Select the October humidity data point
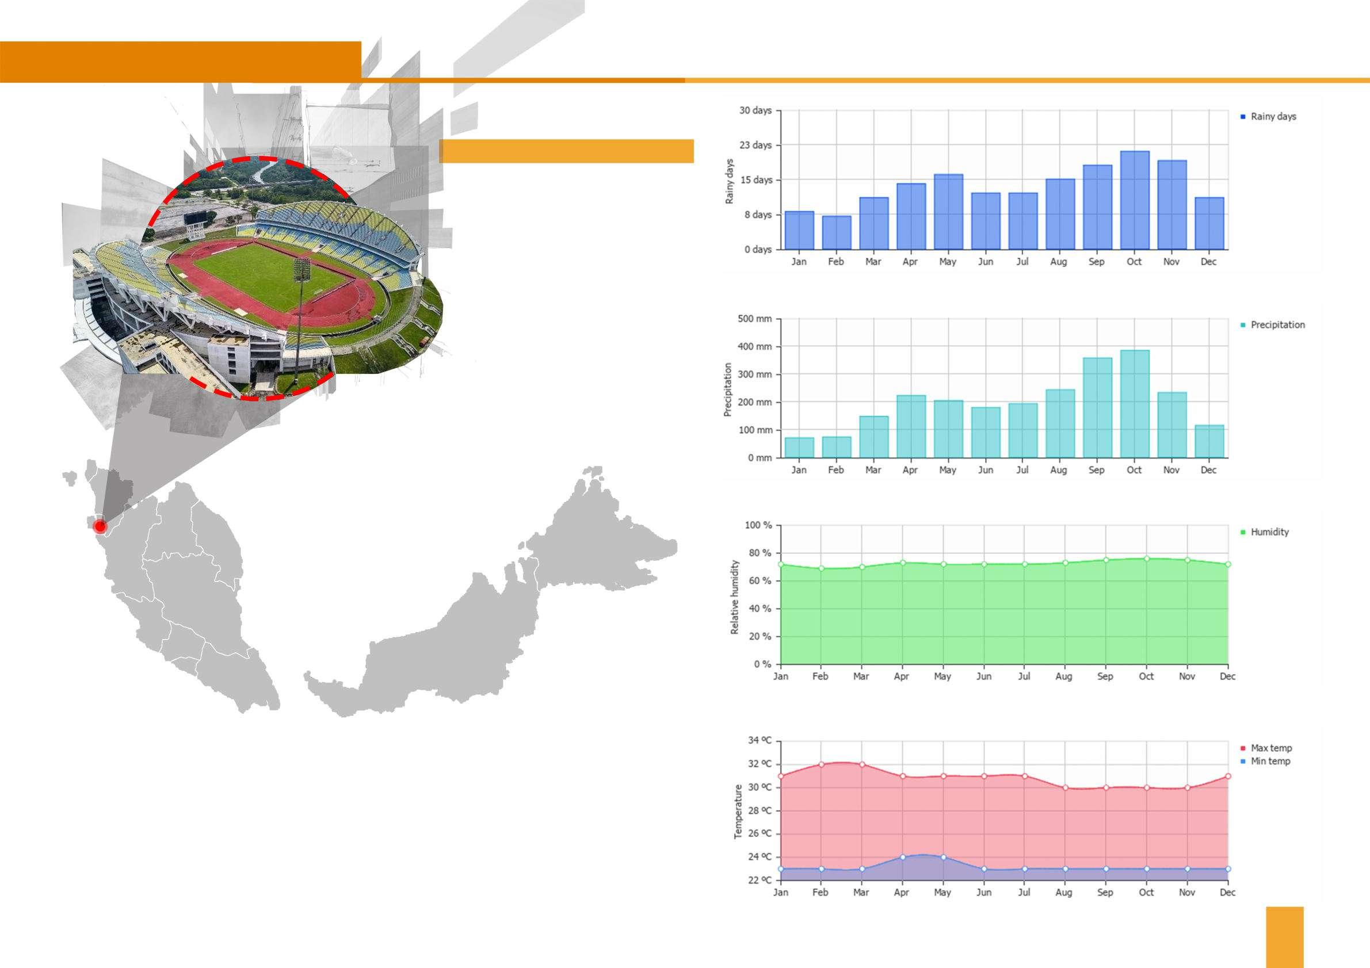 (1146, 559)
